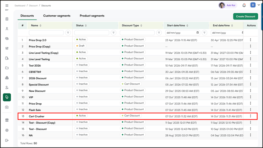Image resolution: width=263 pixels, height=148 pixels.
Task: Open the sliders settings icon in sidebar
Action: (7, 48)
